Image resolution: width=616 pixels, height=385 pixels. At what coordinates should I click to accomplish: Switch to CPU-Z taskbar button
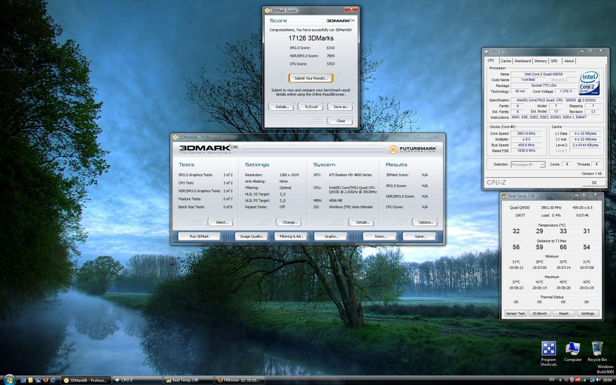click(x=137, y=380)
